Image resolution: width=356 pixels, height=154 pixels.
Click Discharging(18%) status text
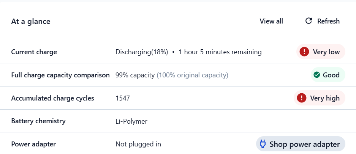pyautogui.click(x=142, y=52)
